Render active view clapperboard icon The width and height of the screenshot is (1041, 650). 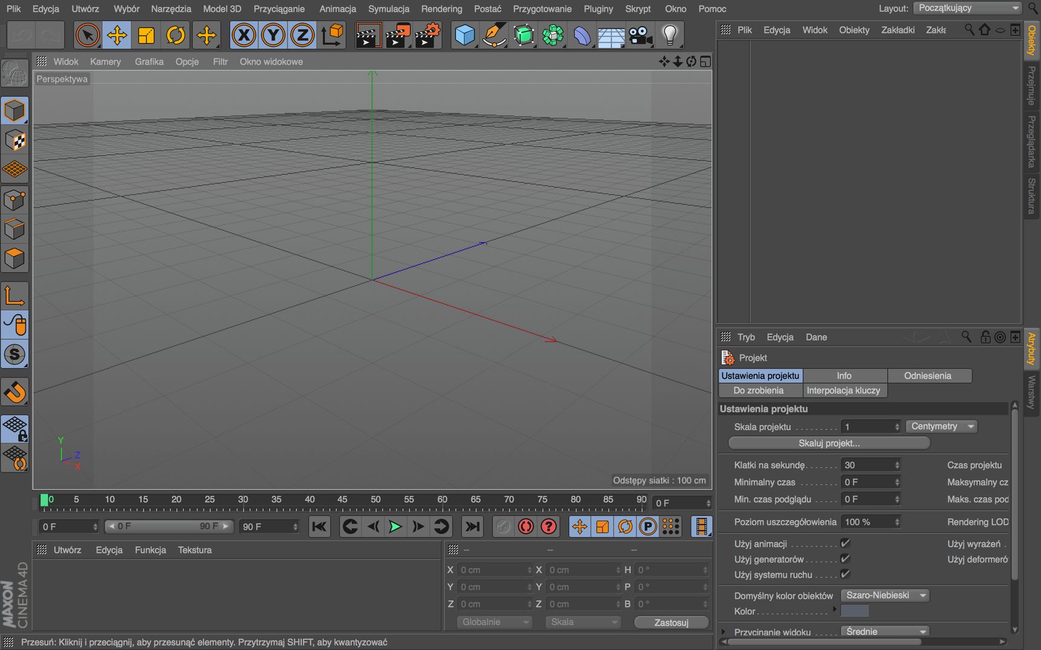click(368, 35)
